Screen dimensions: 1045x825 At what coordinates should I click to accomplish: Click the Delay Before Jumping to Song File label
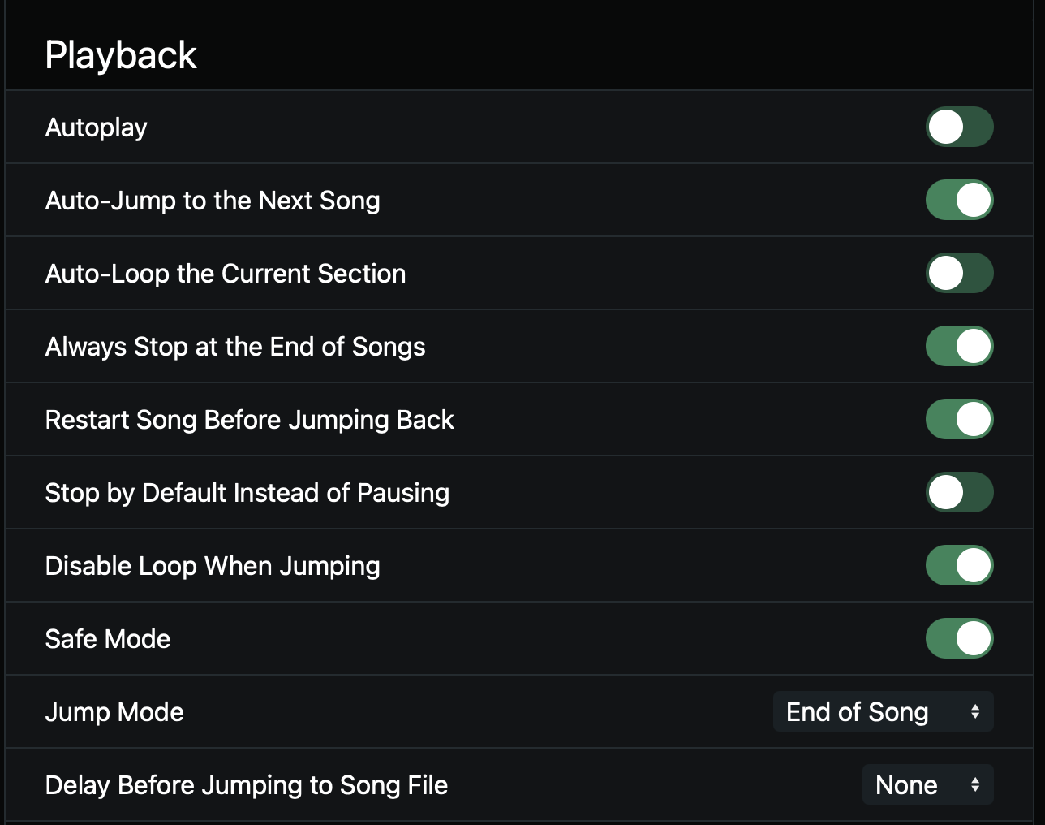coord(247,785)
